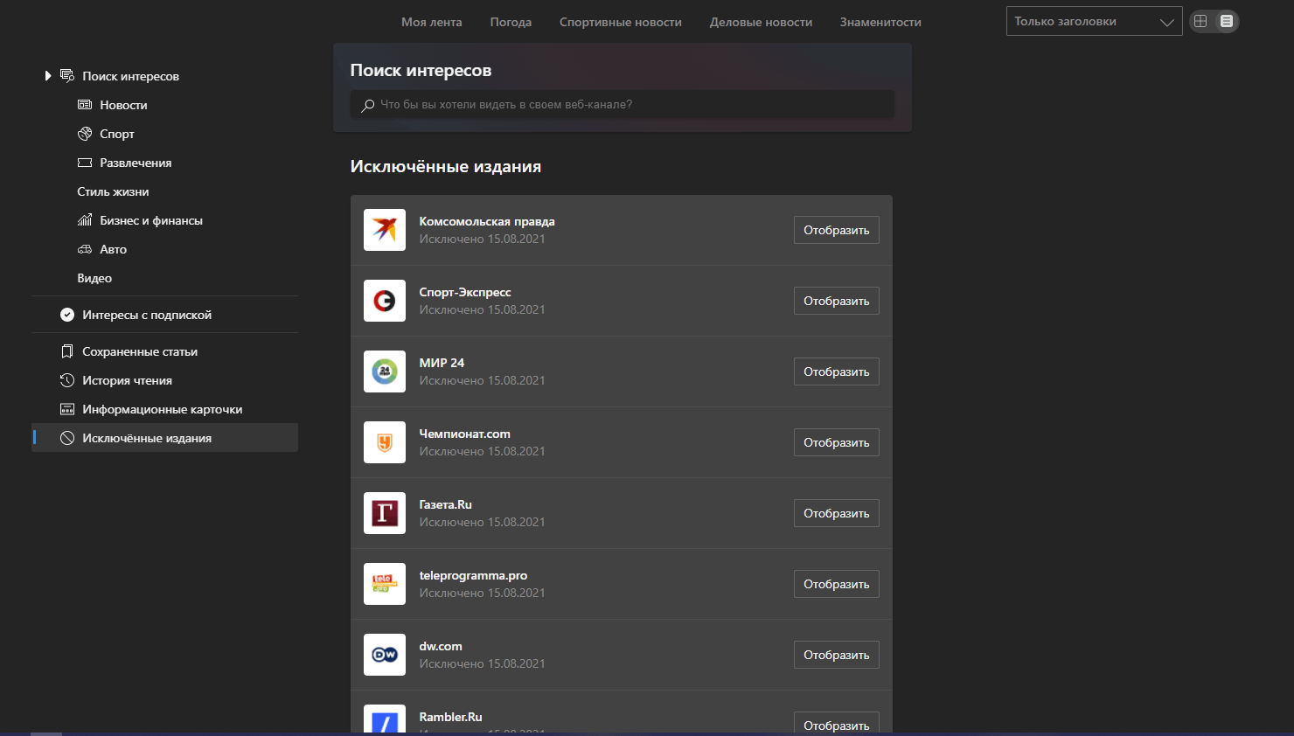1294x736 pixels.
Task: Click the magnifier icon in the search field
Action: [368, 105]
